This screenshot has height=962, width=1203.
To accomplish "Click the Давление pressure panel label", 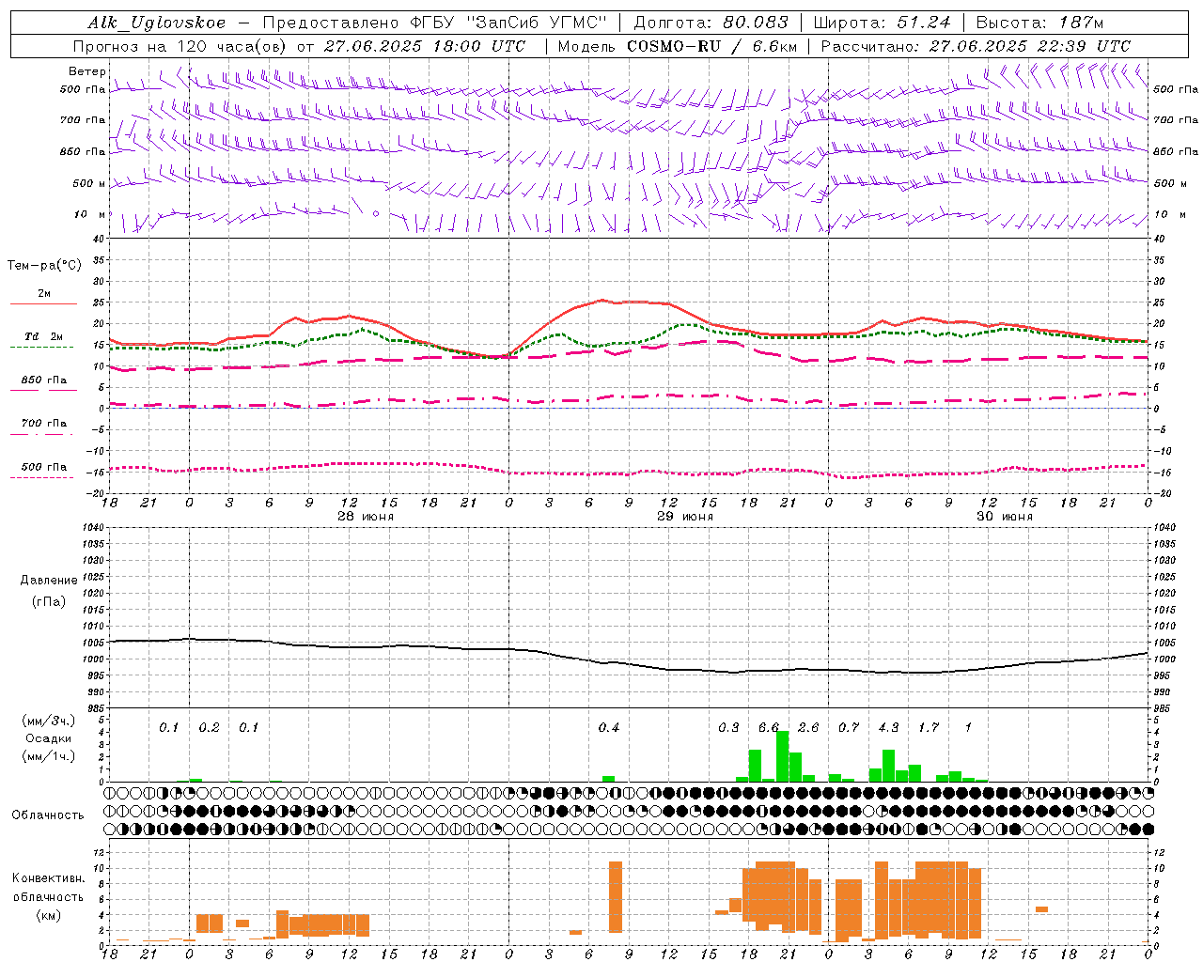I will pos(49,581).
